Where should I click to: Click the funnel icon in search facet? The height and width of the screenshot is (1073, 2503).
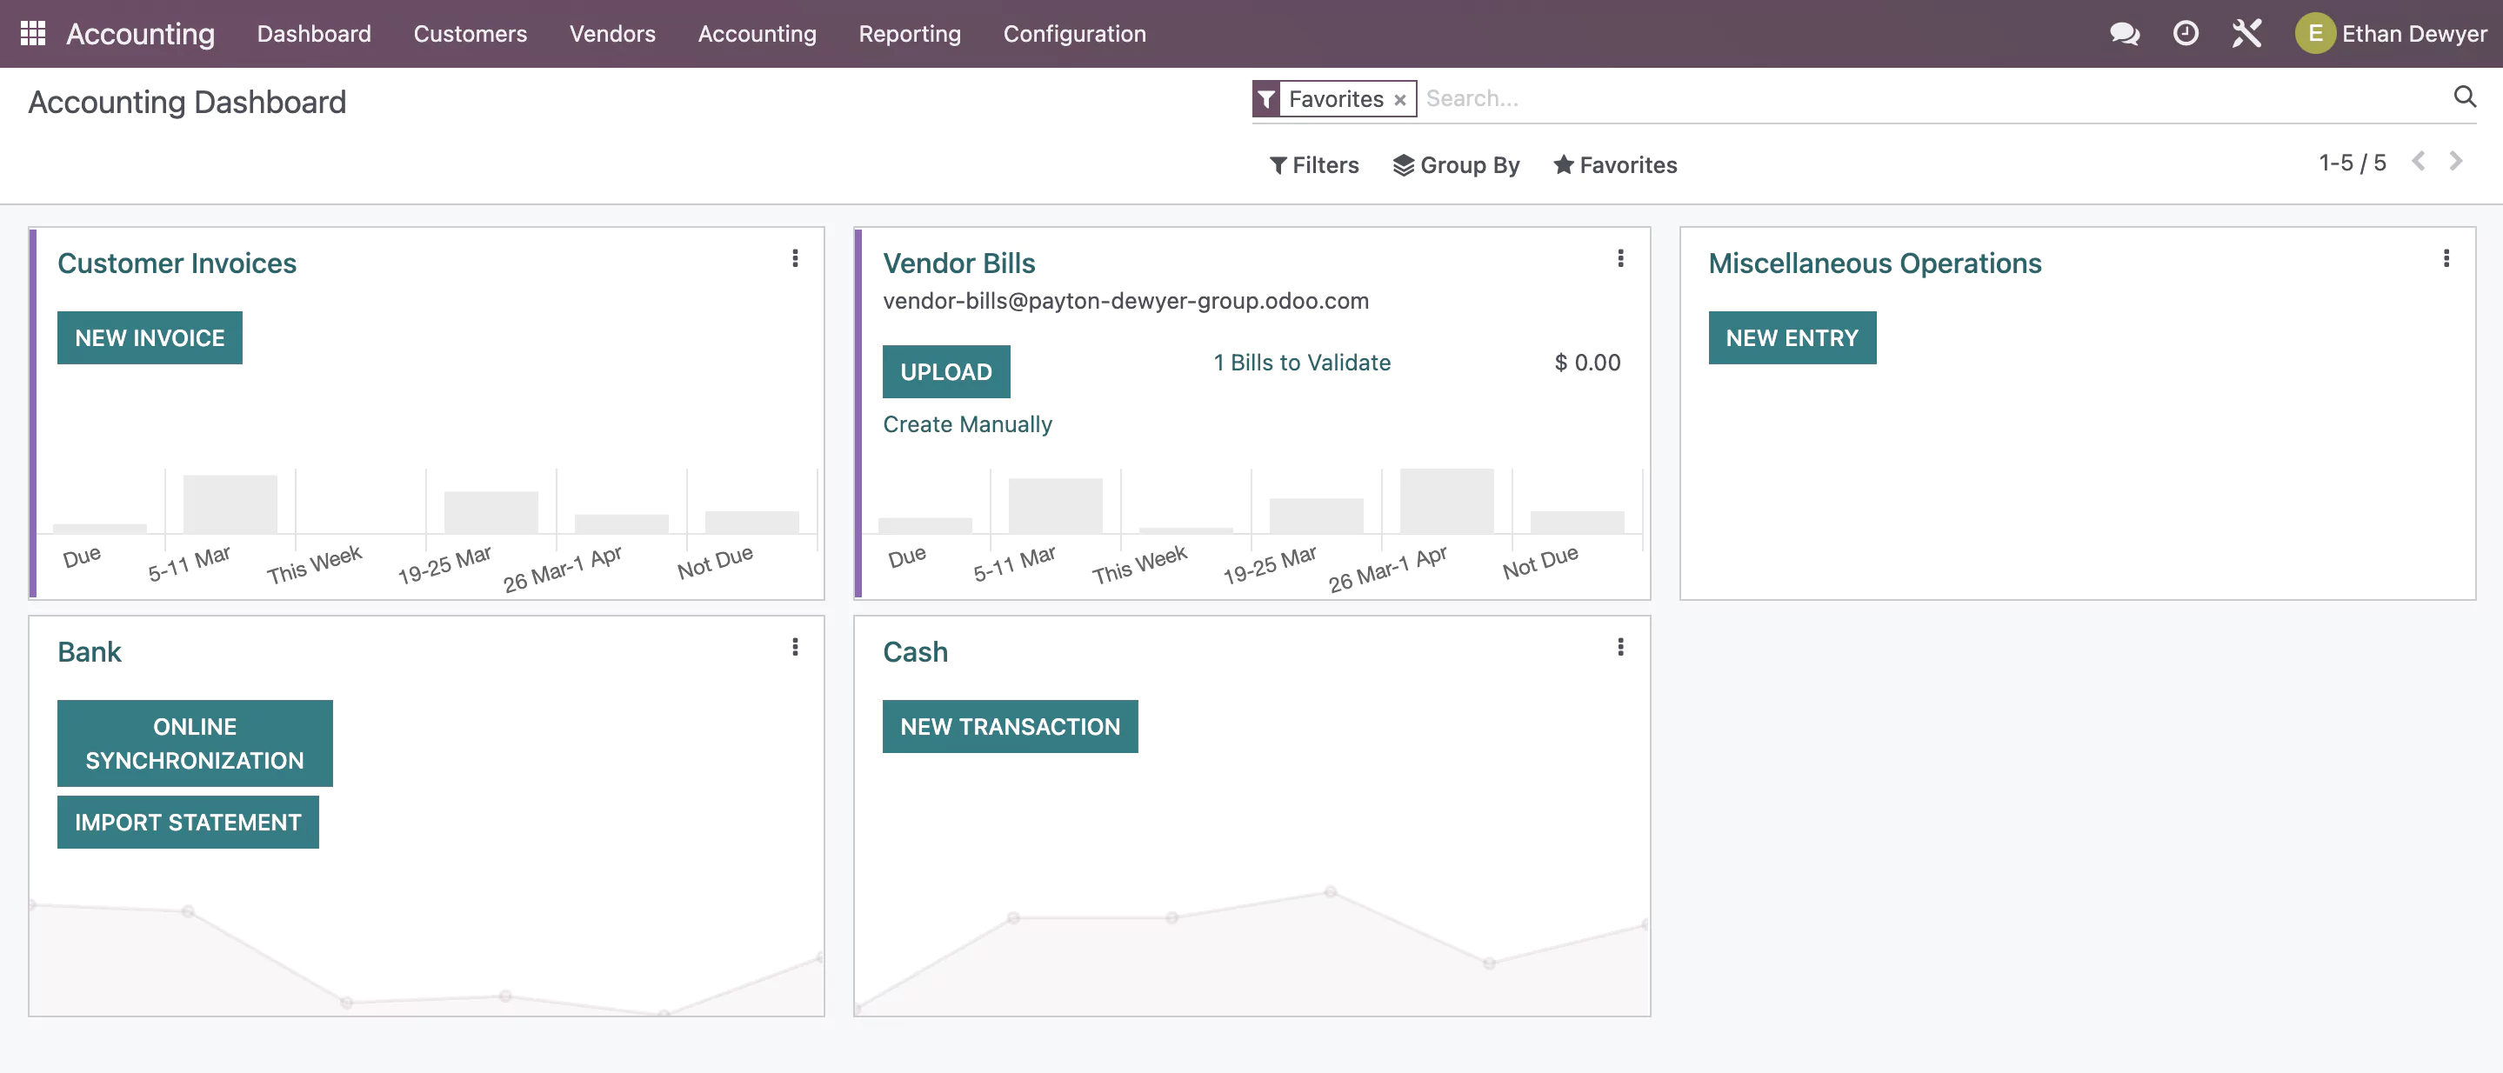tap(1266, 99)
